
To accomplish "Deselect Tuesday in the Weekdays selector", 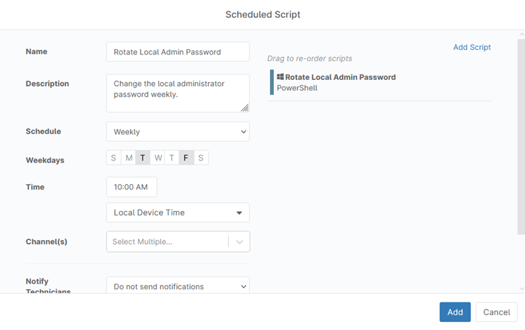I will (143, 158).
